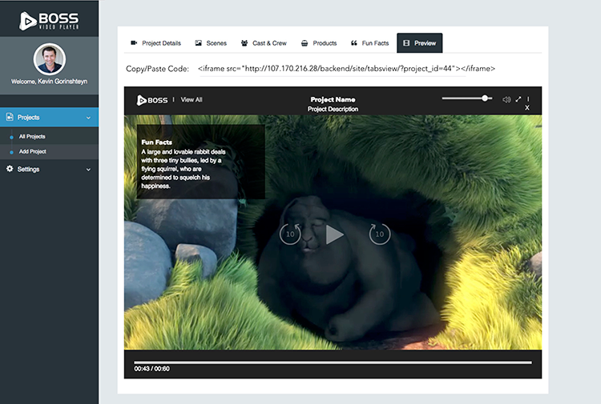The image size is (601, 404).
Task: Switch to the Scenes tab
Action: [211, 43]
